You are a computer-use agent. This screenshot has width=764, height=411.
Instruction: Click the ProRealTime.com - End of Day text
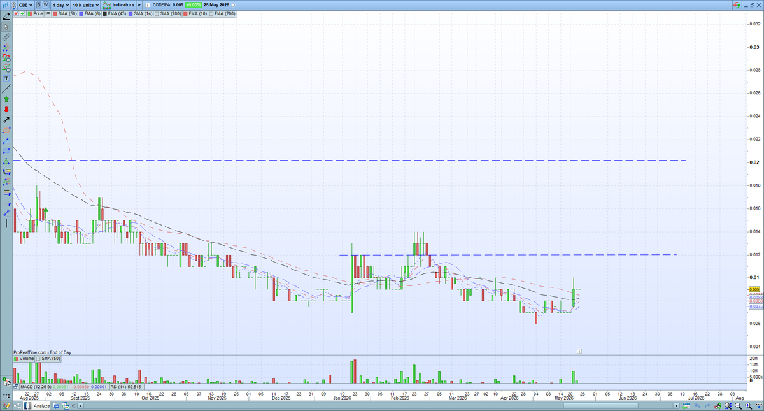click(x=43, y=352)
